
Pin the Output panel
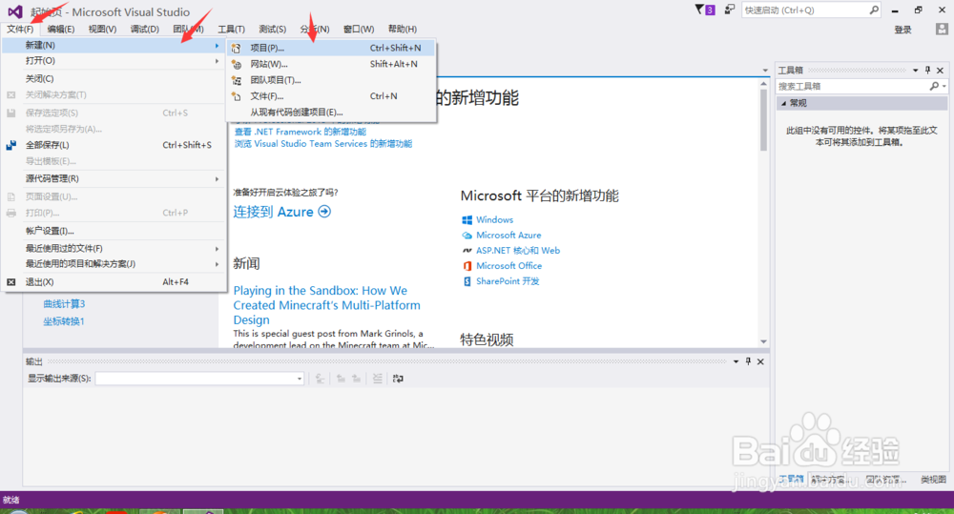tap(748, 361)
